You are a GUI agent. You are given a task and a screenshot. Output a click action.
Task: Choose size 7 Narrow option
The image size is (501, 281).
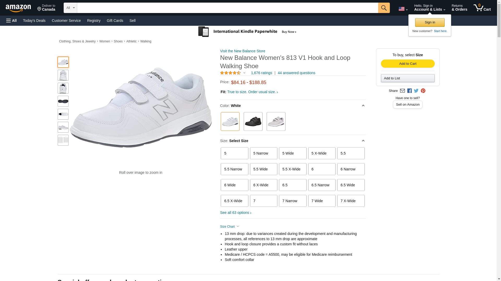click(x=293, y=201)
